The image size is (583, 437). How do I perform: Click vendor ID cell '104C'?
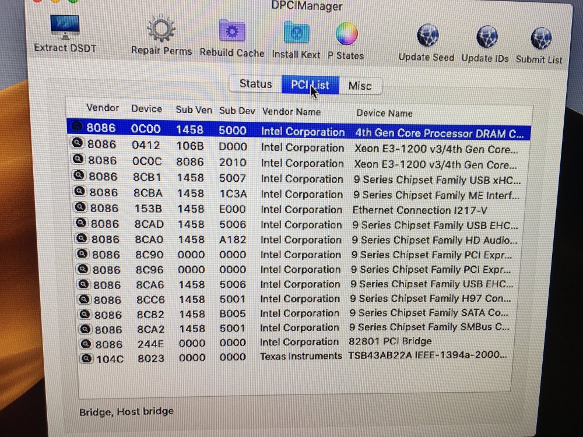pyautogui.click(x=110, y=360)
